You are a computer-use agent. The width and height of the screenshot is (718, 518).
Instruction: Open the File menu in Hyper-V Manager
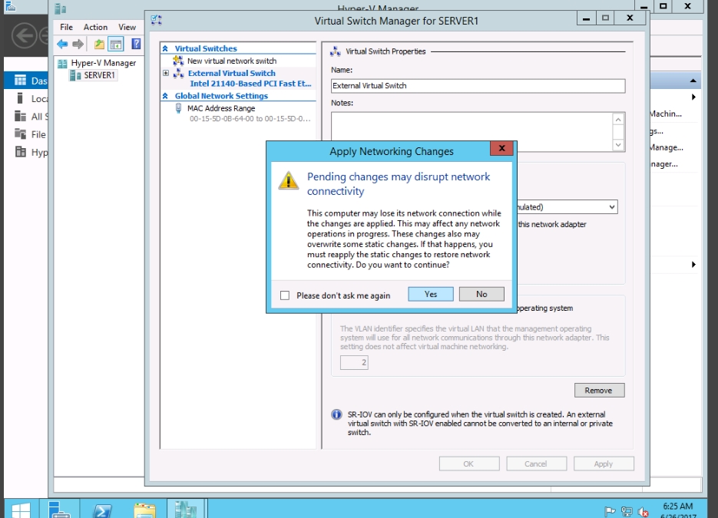coord(66,28)
